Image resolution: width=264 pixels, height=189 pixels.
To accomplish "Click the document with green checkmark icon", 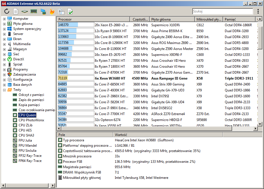I will (70, 12).
